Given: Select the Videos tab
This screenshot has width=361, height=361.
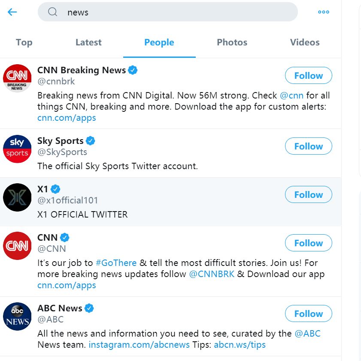Looking at the screenshot, I should [x=305, y=42].
